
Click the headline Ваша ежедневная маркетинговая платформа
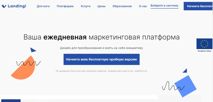pyautogui.click(x=101, y=37)
